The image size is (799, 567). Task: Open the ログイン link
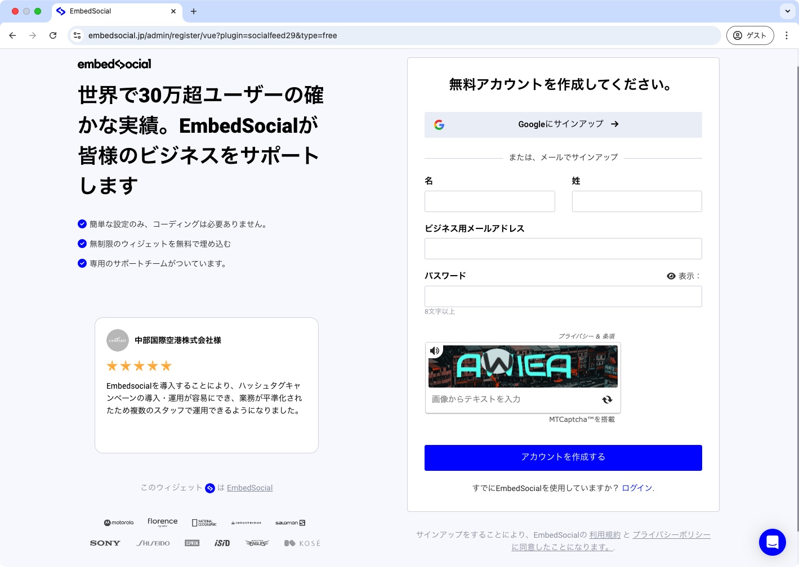pos(637,488)
